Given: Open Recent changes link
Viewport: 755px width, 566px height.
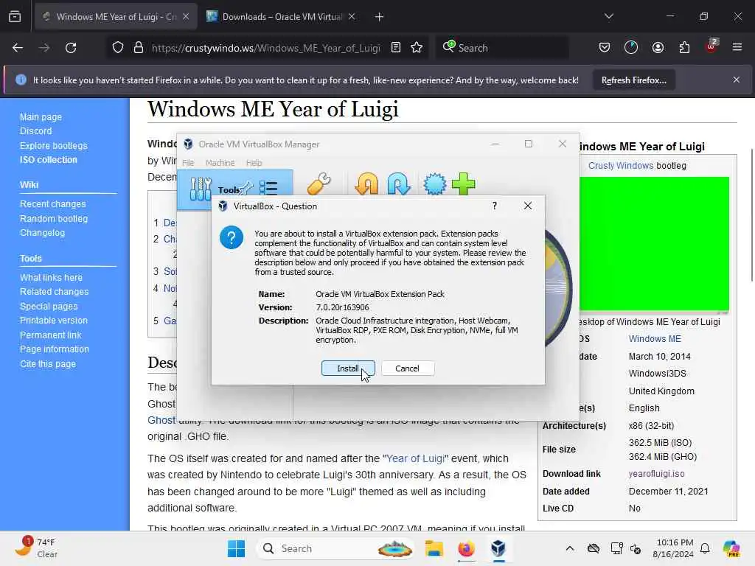Looking at the screenshot, I should [52, 204].
